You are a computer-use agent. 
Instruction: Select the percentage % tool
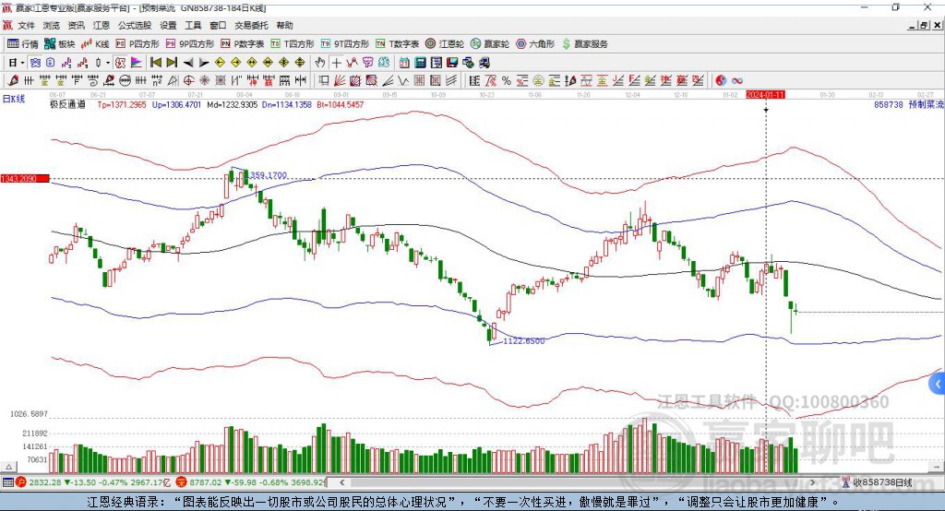point(507,81)
